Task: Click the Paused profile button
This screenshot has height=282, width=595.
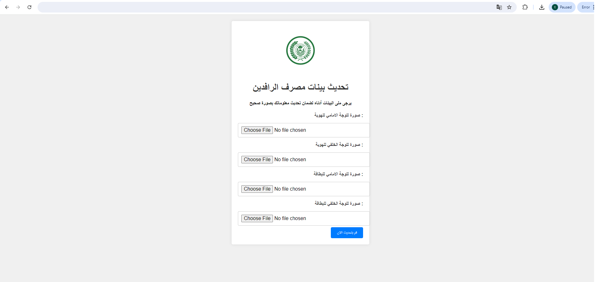Action: pyautogui.click(x=562, y=7)
